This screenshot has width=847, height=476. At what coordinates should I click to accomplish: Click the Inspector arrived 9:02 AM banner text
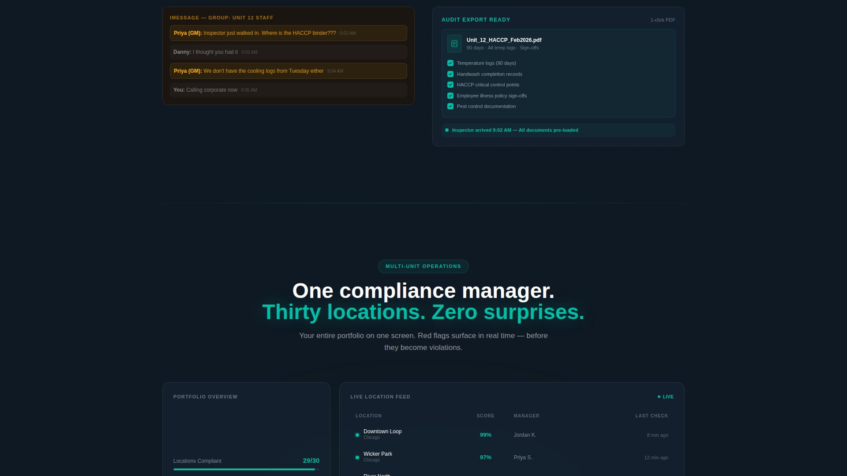pos(515,130)
